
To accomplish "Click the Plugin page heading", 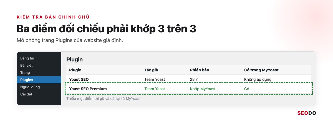I will pyautogui.click(x=74, y=59).
